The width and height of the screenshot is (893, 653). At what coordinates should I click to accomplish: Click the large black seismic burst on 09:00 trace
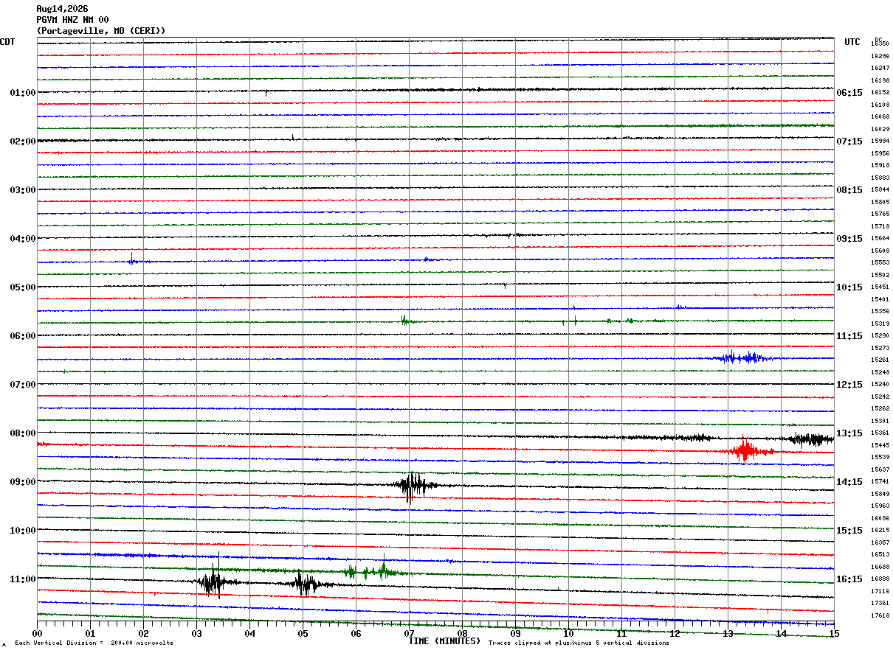pyautogui.click(x=412, y=486)
